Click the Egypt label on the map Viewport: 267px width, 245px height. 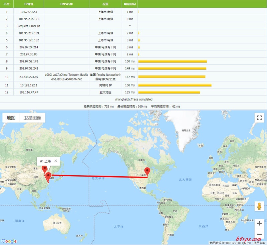(234, 185)
